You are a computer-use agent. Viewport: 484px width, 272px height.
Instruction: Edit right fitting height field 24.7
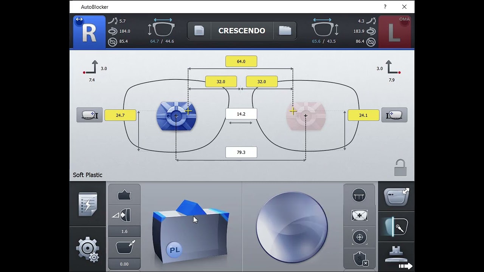[x=120, y=115]
